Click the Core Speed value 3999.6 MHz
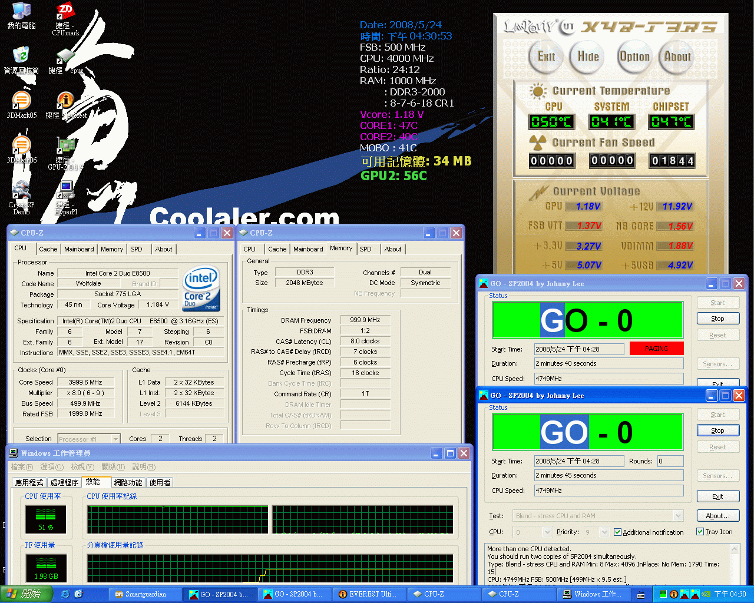 coord(85,382)
